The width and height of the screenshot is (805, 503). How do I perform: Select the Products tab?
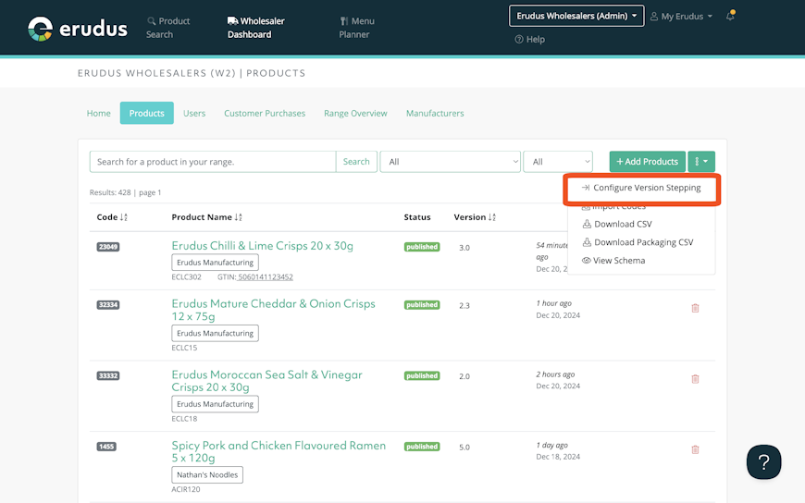[147, 113]
